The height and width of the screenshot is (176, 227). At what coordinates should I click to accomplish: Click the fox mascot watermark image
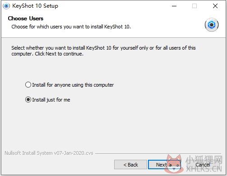[x=174, y=164]
